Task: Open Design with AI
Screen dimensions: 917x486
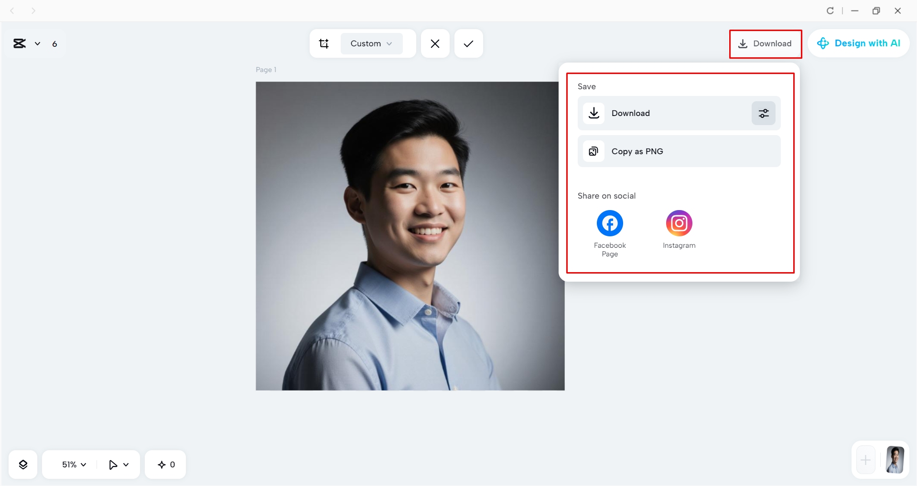Action: [x=858, y=43]
